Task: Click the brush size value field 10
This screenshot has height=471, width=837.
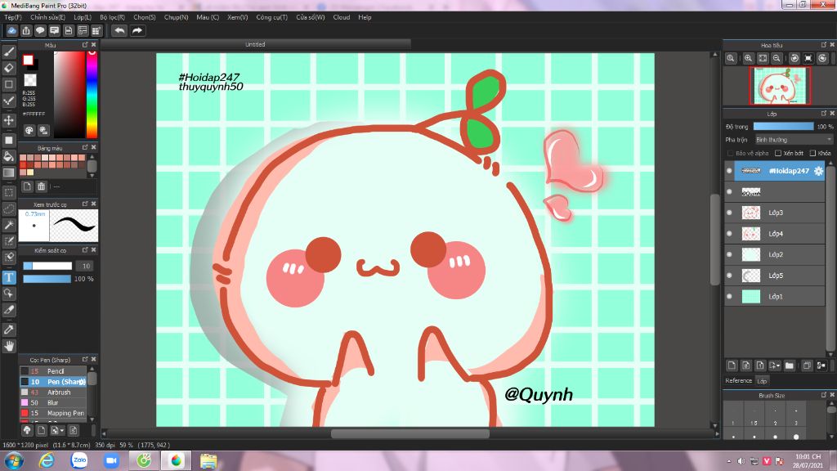Action: 85,266
